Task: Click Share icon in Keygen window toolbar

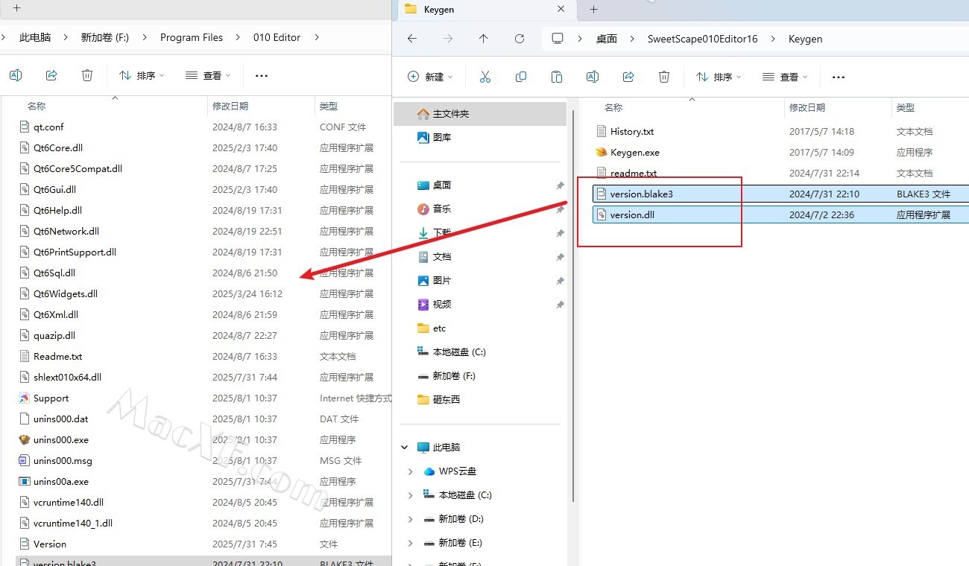Action: point(628,77)
